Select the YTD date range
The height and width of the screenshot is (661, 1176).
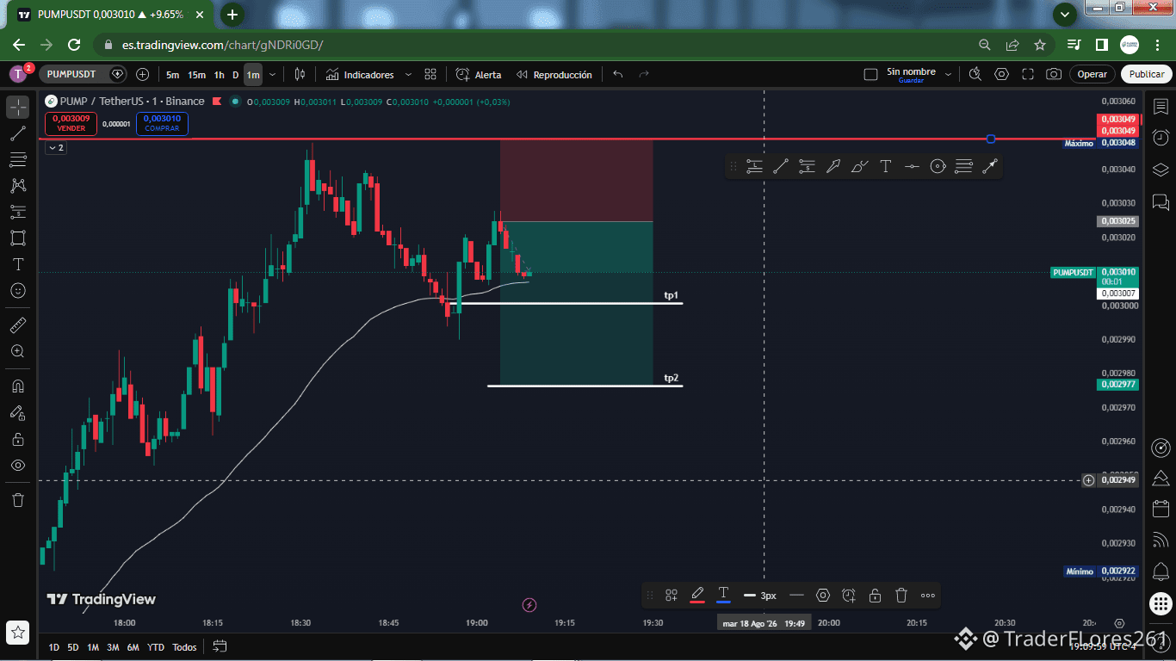click(156, 647)
